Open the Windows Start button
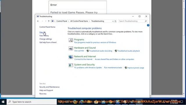This screenshot has width=186, height=105. (x=3, y=102)
